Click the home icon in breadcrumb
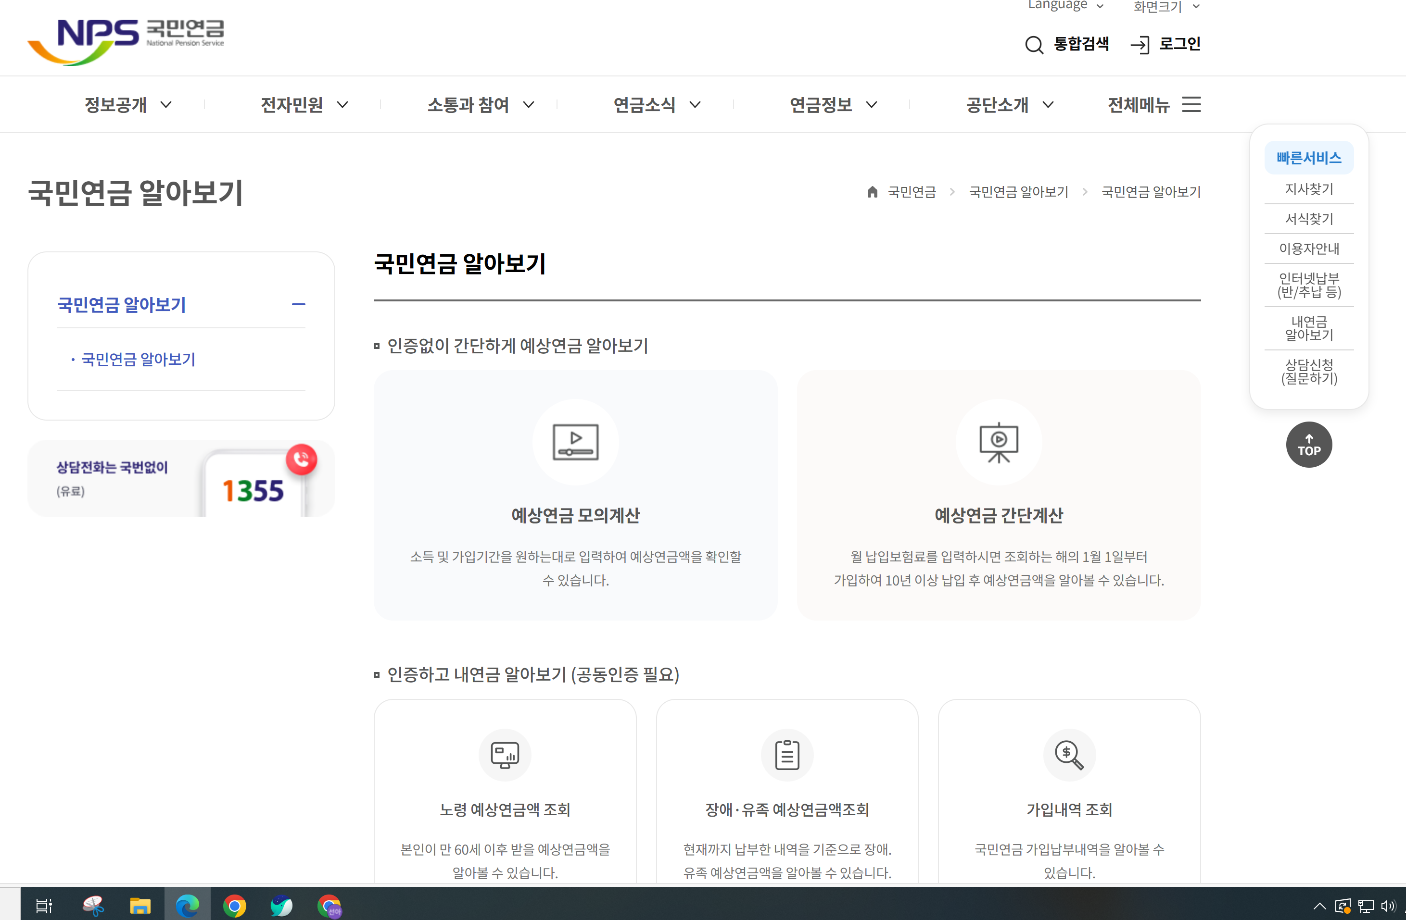 tap(872, 192)
